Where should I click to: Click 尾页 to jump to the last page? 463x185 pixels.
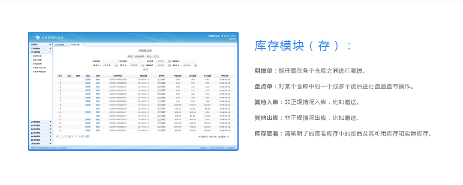coord(88,136)
